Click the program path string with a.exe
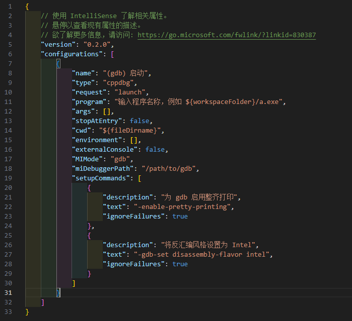The height and width of the screenshot is (321, 352). point(200,102)
